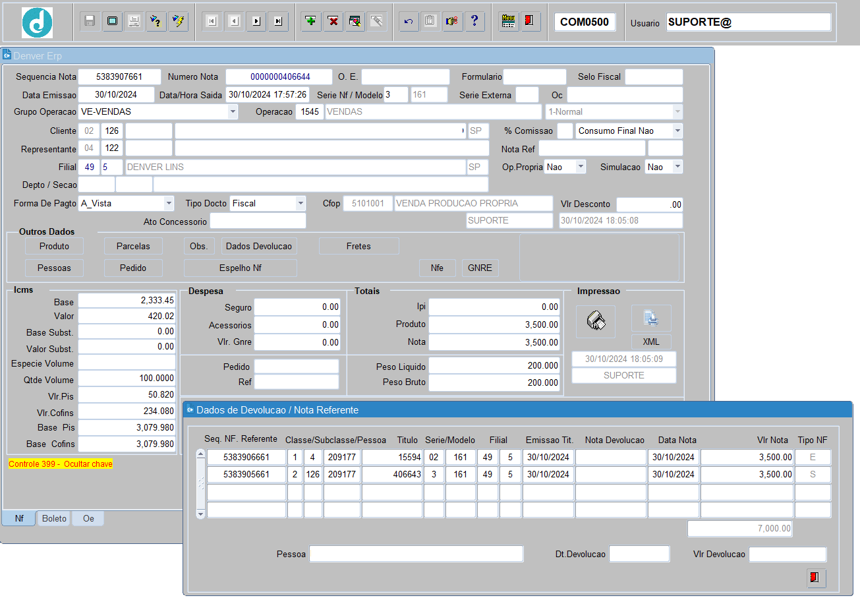The image size is (860, 602).
Task: Open the 1-Normal dropdown
Action: coord(677,111)
